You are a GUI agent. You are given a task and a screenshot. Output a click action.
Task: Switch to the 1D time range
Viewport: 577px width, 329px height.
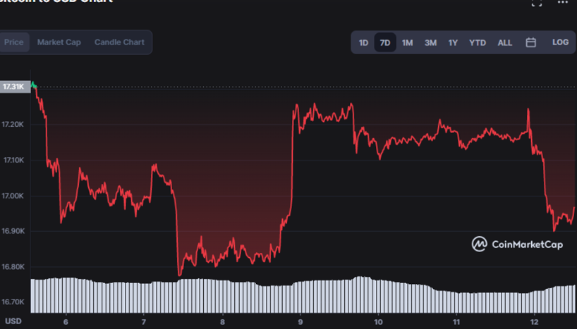(x=363, y=42)
